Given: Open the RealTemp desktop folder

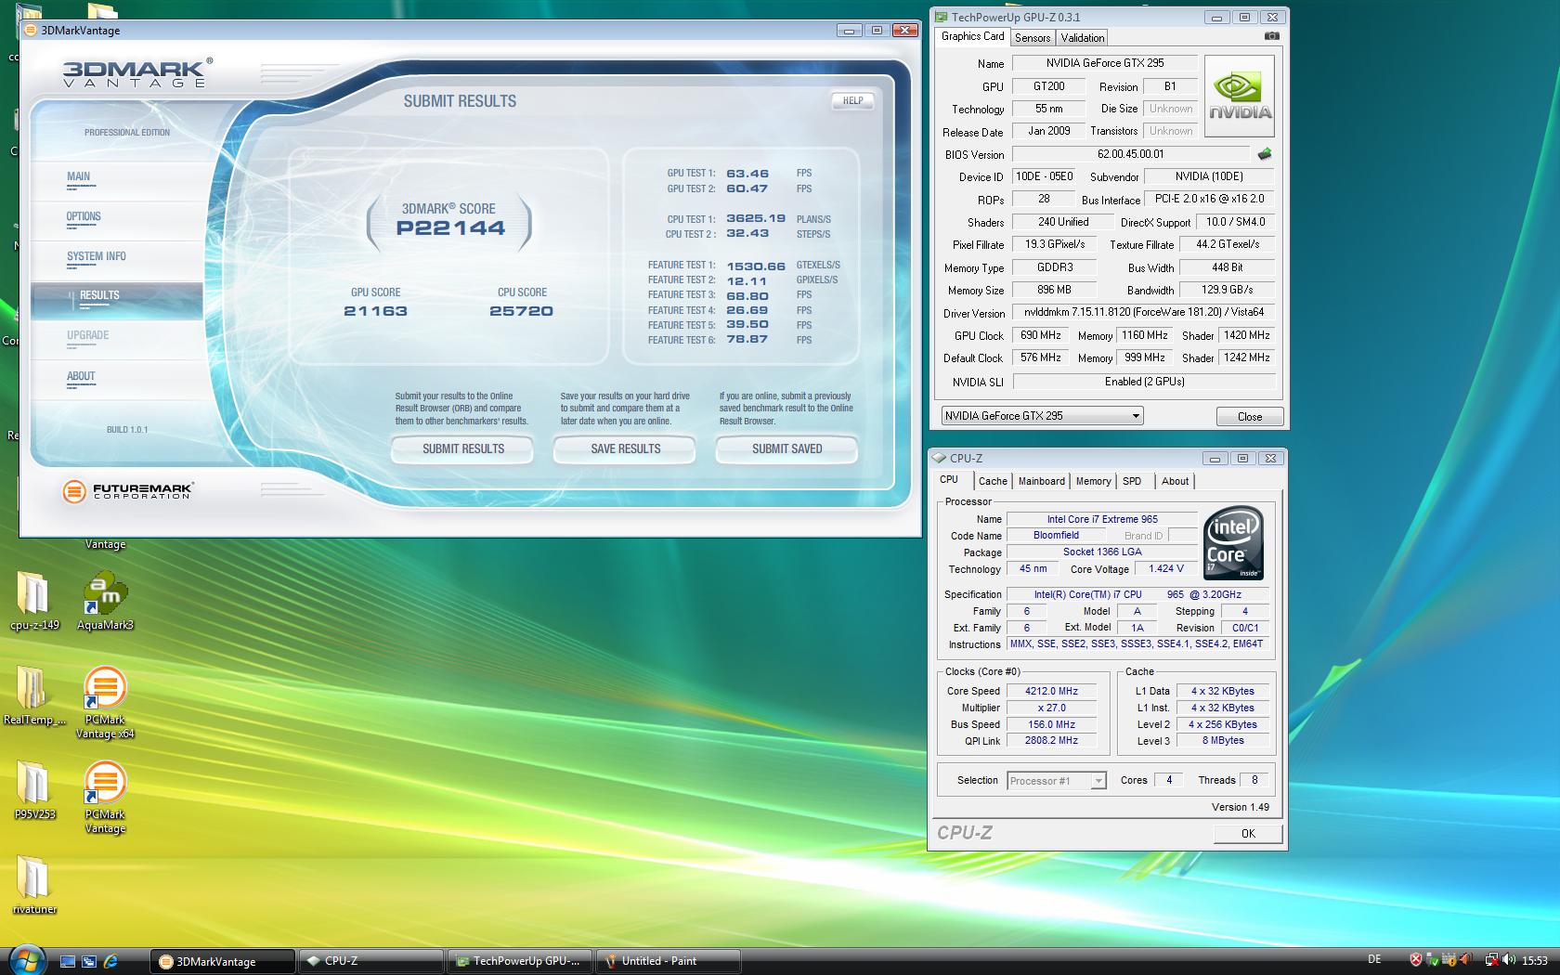Looking at the screenshot, I should pos(34,696).
